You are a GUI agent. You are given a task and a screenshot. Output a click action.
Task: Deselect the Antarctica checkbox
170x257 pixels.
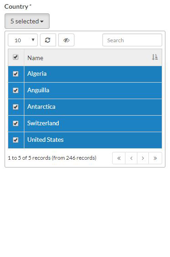(16, 107)
